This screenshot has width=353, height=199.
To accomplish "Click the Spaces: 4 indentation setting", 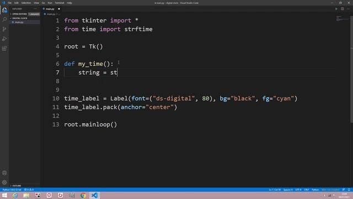I will pos(288,190).
